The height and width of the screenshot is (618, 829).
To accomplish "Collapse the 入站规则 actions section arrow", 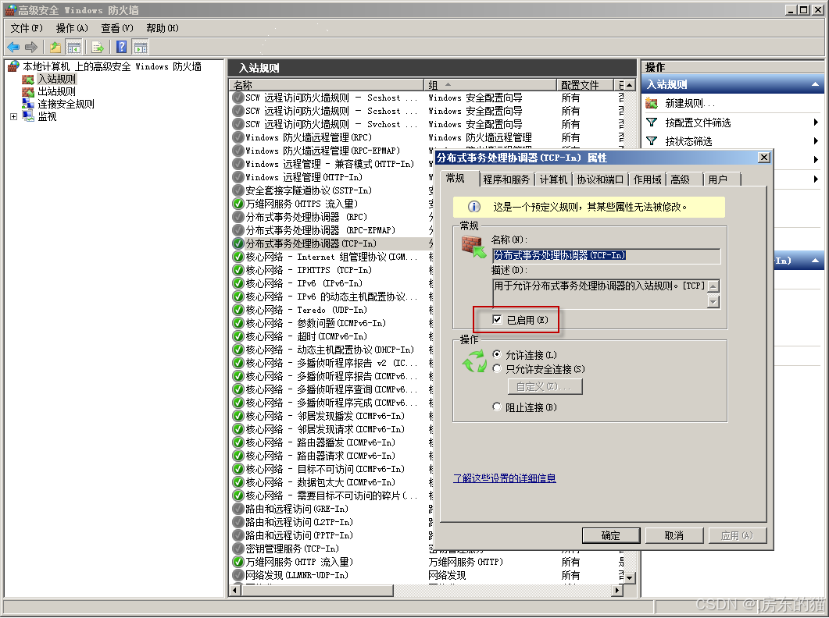I will click(815, 84).
